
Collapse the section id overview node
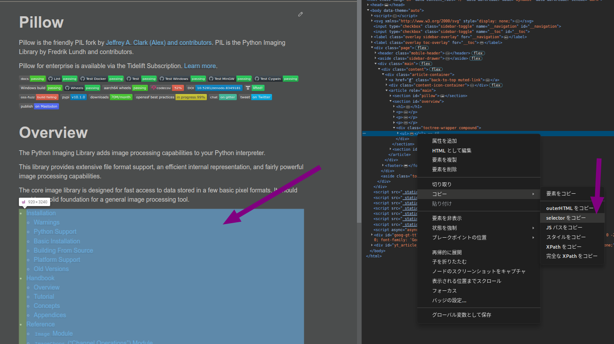tap(390, 101)
